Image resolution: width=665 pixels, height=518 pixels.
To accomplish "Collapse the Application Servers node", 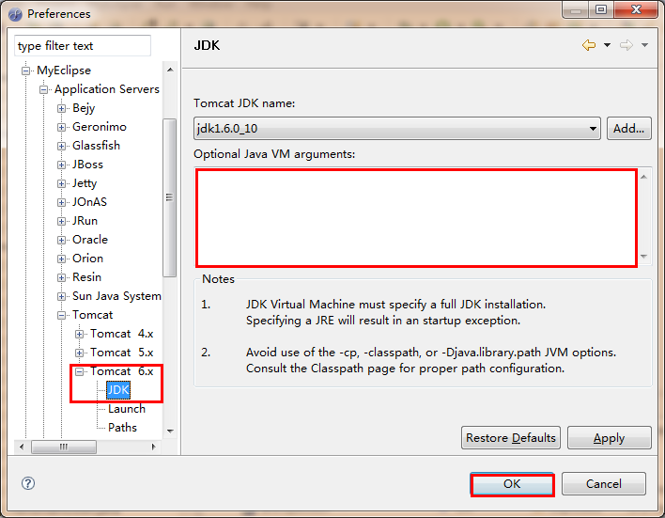I will pyautogui.click(x=44, y=89).
